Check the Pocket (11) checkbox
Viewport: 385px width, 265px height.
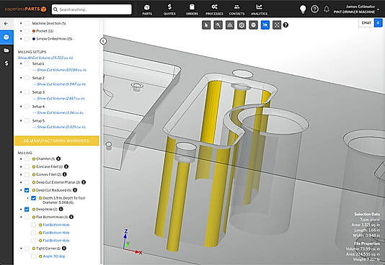(x=27, y=31)
